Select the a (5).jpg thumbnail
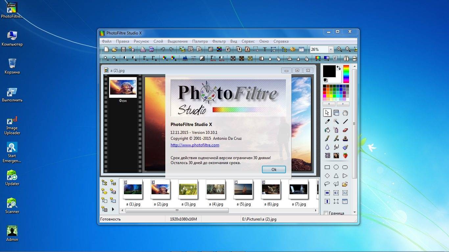Screen dimensions: 449x252 (244, 189)
